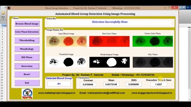Run Color Plane Extraction
Image resolution: width=191 pixels, height=107 pixels.
pyautogui.click(x=27, y=32)
